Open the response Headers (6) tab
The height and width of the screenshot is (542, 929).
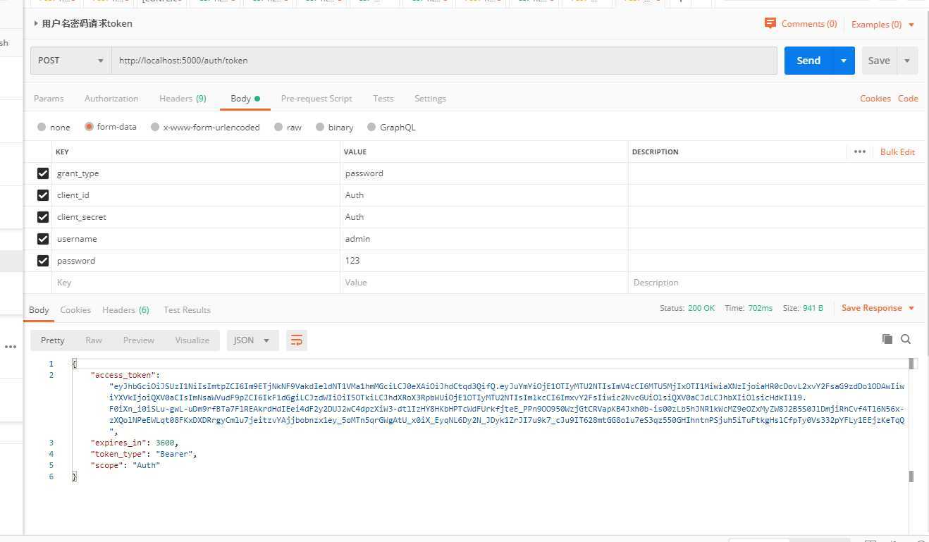click(x=125, y=310)
